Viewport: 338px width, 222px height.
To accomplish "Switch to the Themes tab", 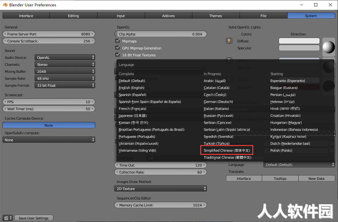I will click(216, 16).
